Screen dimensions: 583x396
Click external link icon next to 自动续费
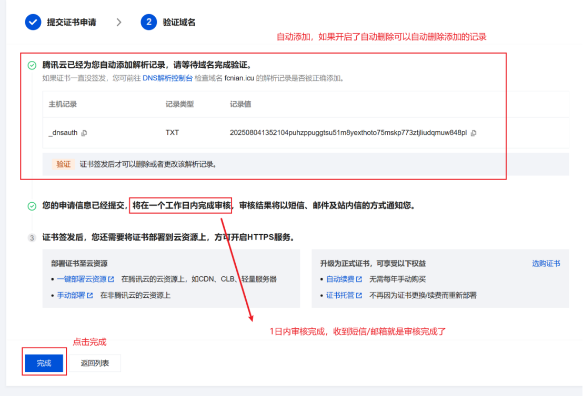(359, 279)
